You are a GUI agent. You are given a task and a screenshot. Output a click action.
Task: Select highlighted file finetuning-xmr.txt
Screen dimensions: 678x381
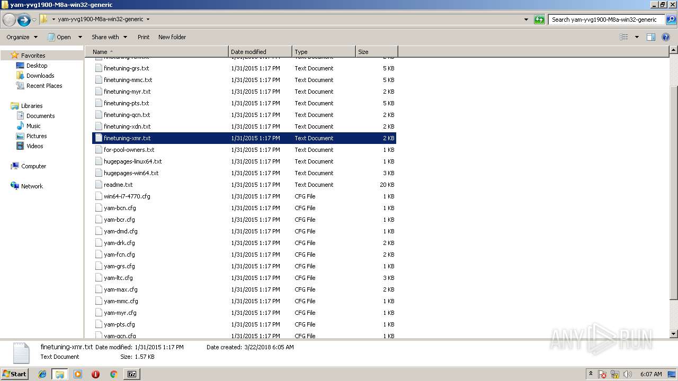244,138
